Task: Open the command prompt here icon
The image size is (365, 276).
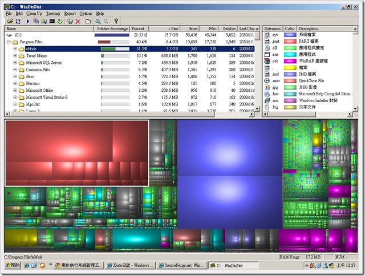Action: (51, 21)
